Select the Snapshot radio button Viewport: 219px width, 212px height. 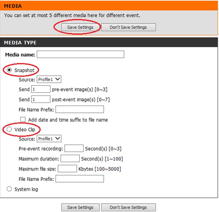click(x=9, y=70)
